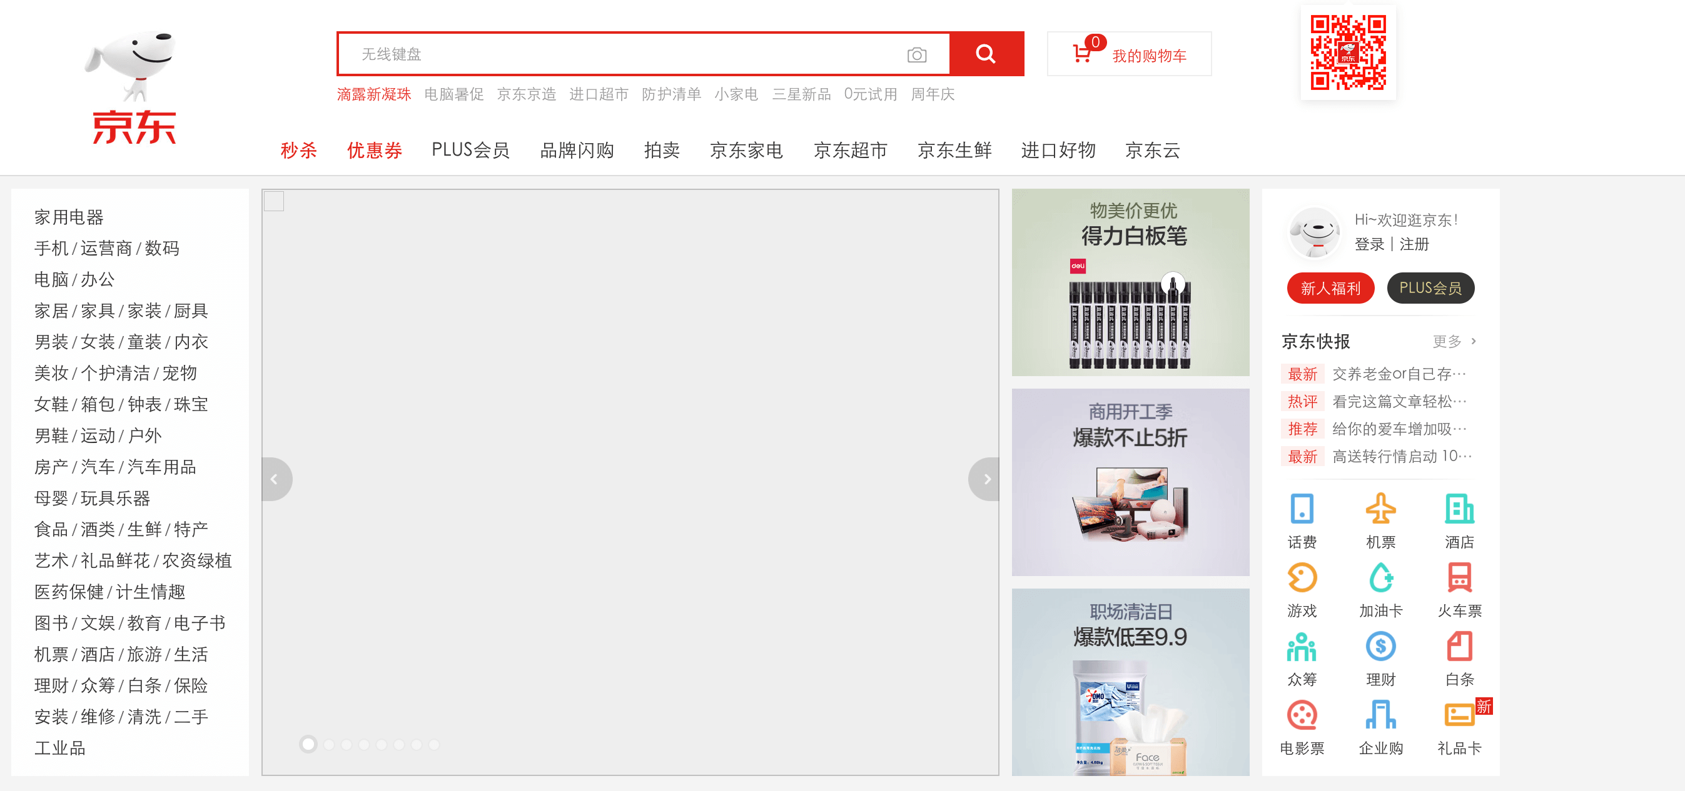This screenshot has height=791, width=1685.
Task: Click 手机 in the category list
Action: tap(51, 248)
